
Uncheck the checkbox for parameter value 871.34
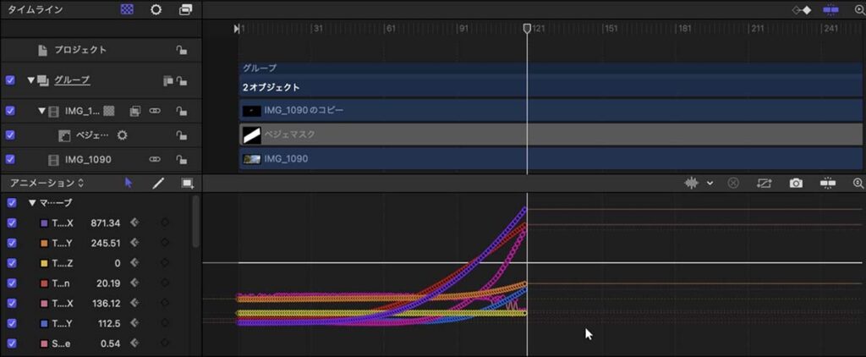click(11, 222)
